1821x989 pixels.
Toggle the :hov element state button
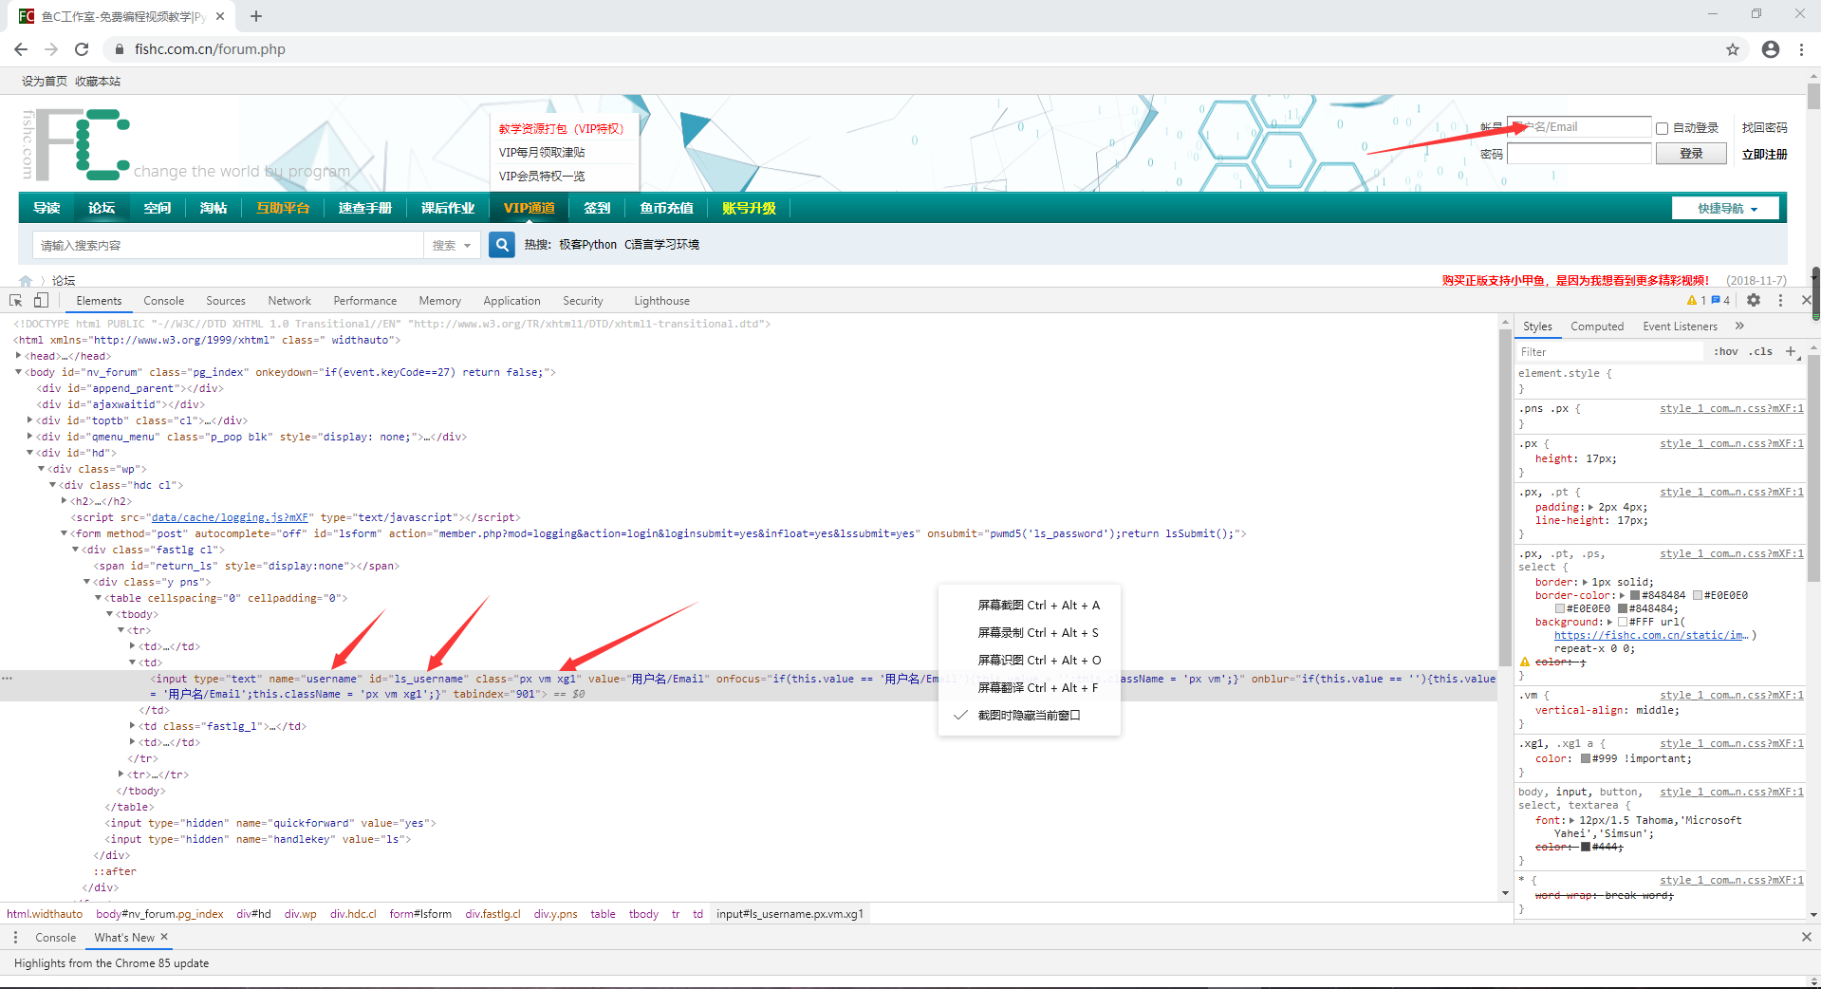[1725, 351]
